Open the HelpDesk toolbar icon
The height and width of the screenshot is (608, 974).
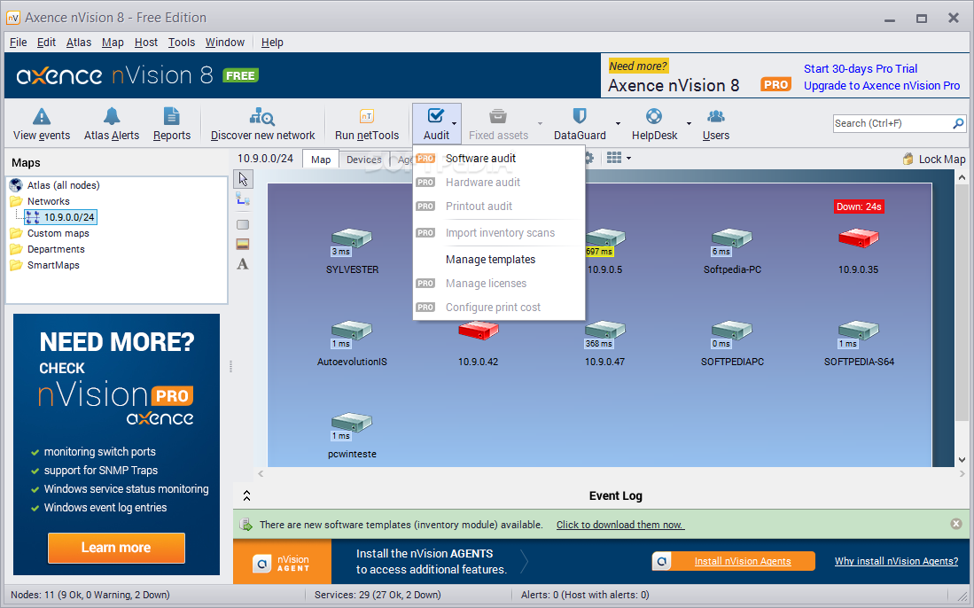(x=654, y=116)
